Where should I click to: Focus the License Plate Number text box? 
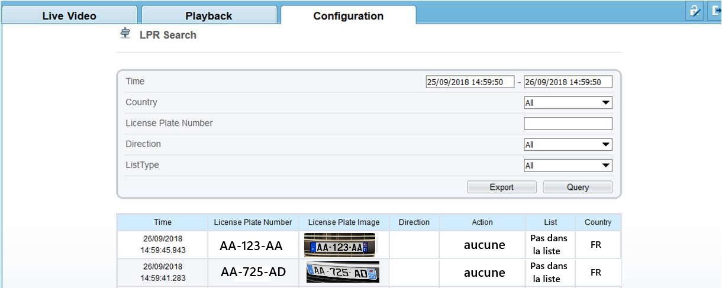[x=568, y=124]
